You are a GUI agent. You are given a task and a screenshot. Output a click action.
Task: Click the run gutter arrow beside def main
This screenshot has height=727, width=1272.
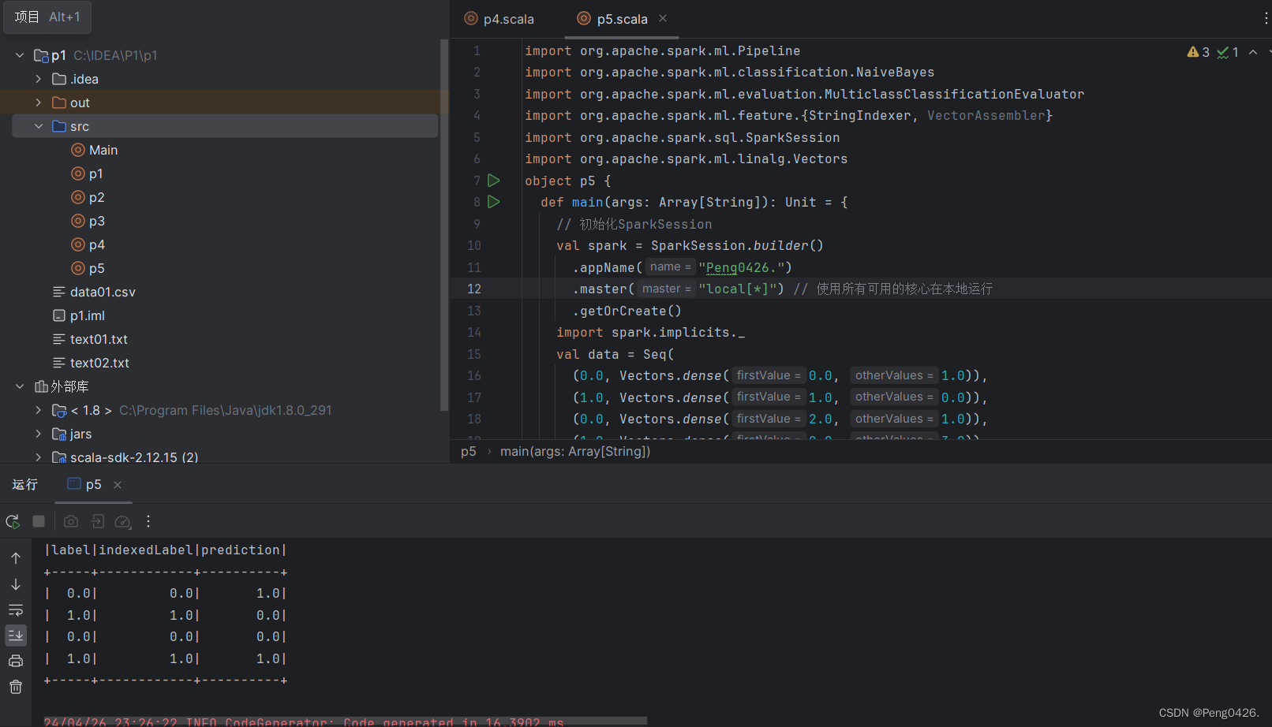point(493,202)
